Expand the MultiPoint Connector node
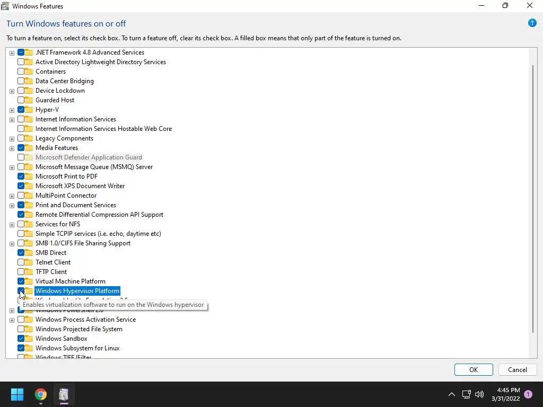Image resolution: width=543 pixels, height=407 pixels. 12,196
